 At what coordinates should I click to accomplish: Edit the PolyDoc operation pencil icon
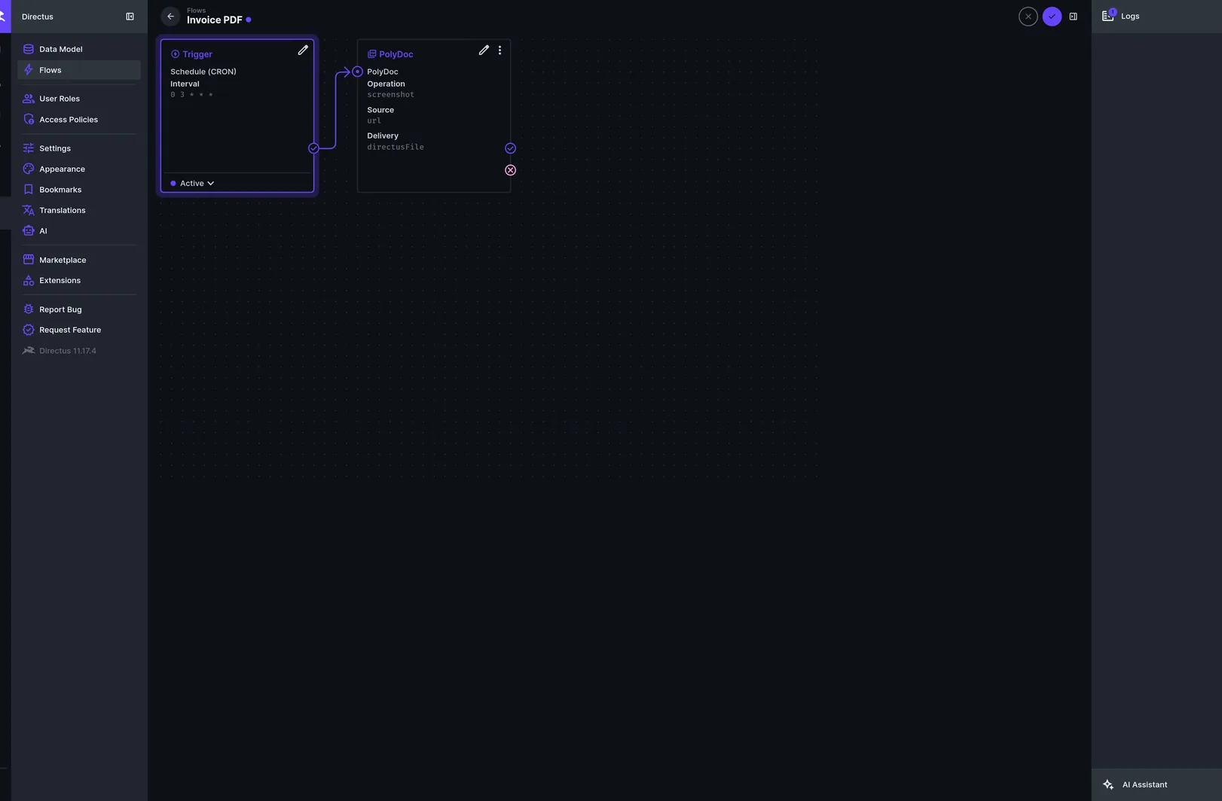point(484,50)
